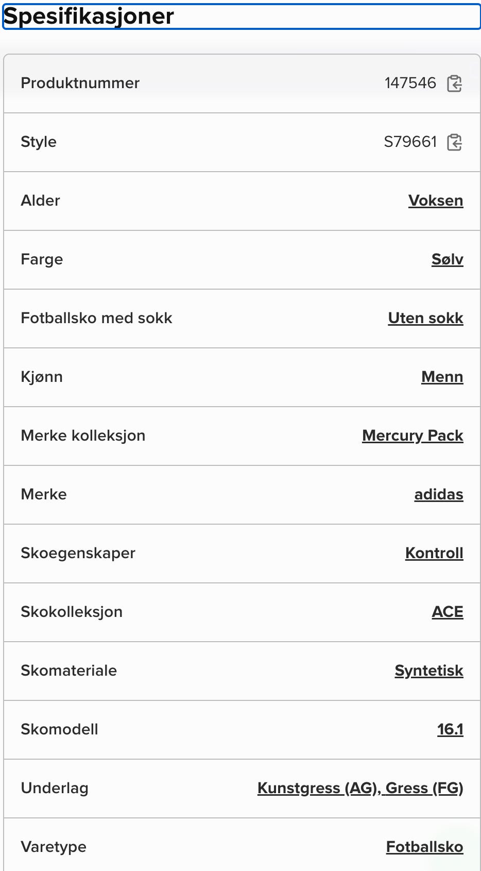Image resolution: width=481 pixels, height=871 pixels.
Task: Select the Kontroll shoe property link
Action: coord(434,553)
